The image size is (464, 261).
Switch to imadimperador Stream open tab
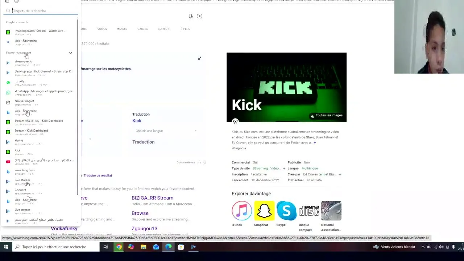tap(40, 32)
